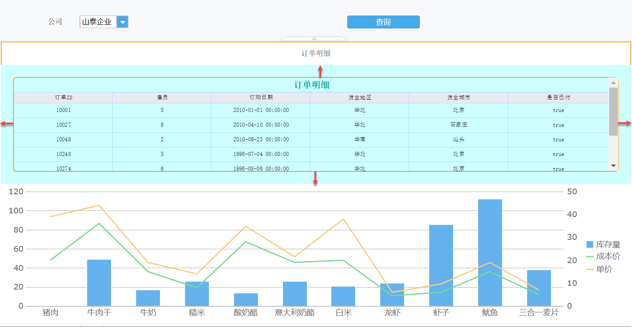
Task: Click the red left arrow beside the table
Action: [7, 124]
